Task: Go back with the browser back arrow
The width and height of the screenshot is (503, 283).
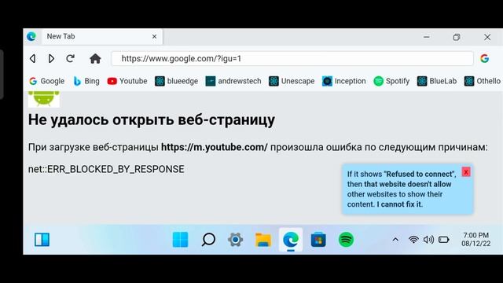Action: click(x=32, y=59)
